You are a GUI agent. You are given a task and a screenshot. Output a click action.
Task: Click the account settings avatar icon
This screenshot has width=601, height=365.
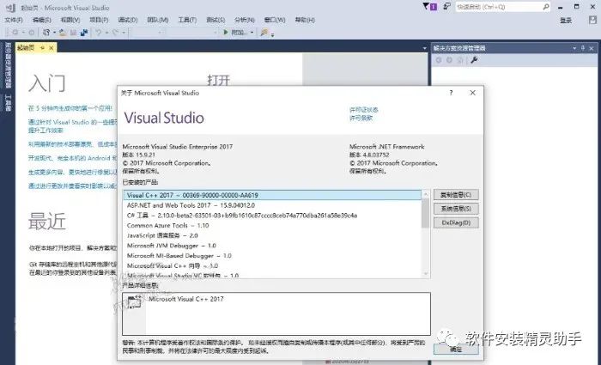click(x=592, y=20)
